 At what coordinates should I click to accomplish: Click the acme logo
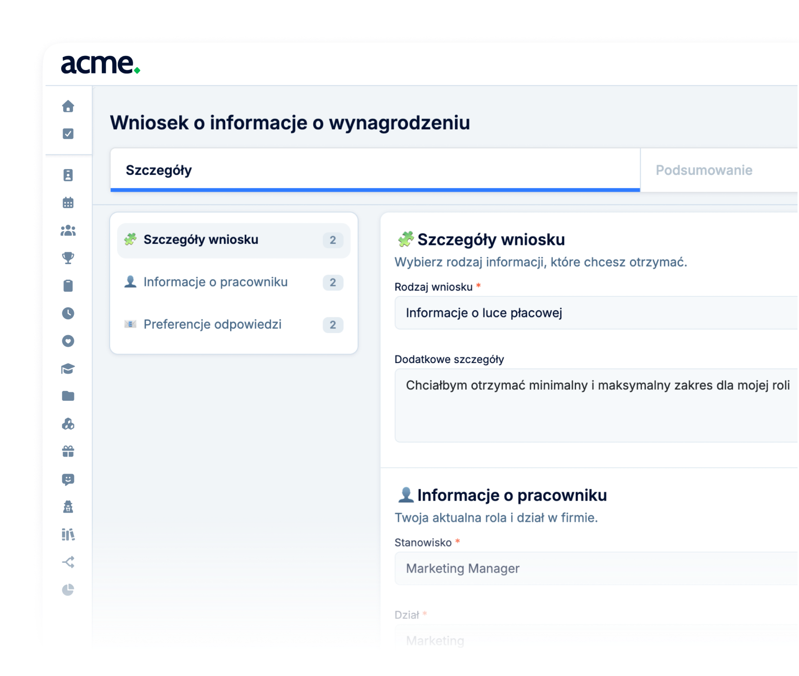99,64
